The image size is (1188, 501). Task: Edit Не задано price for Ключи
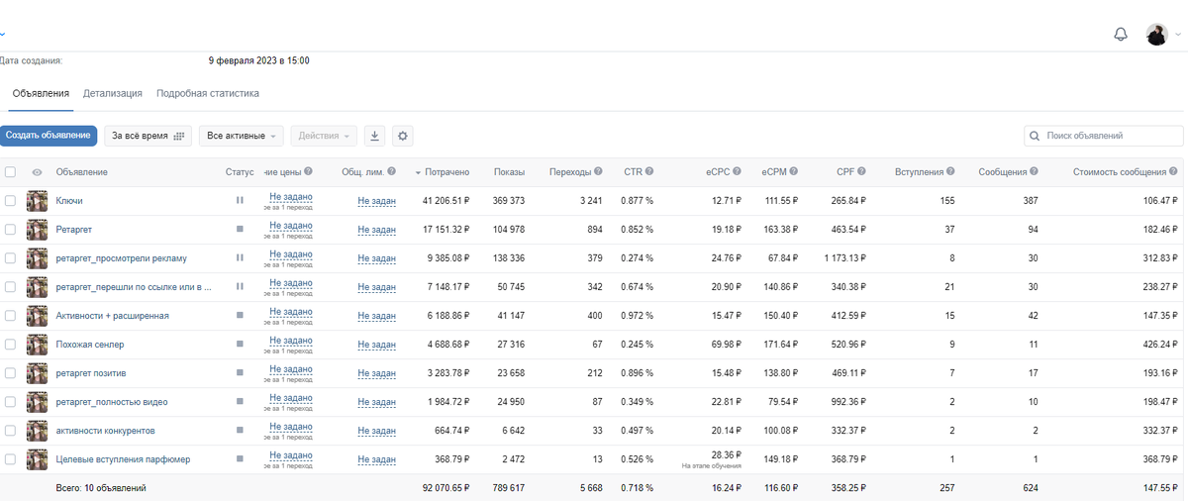[291, 197]
